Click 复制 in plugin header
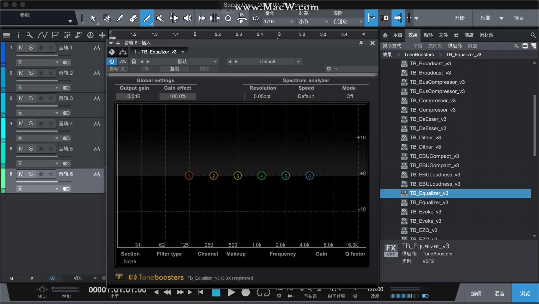539x304 pixels. click(x=174, y=69)
